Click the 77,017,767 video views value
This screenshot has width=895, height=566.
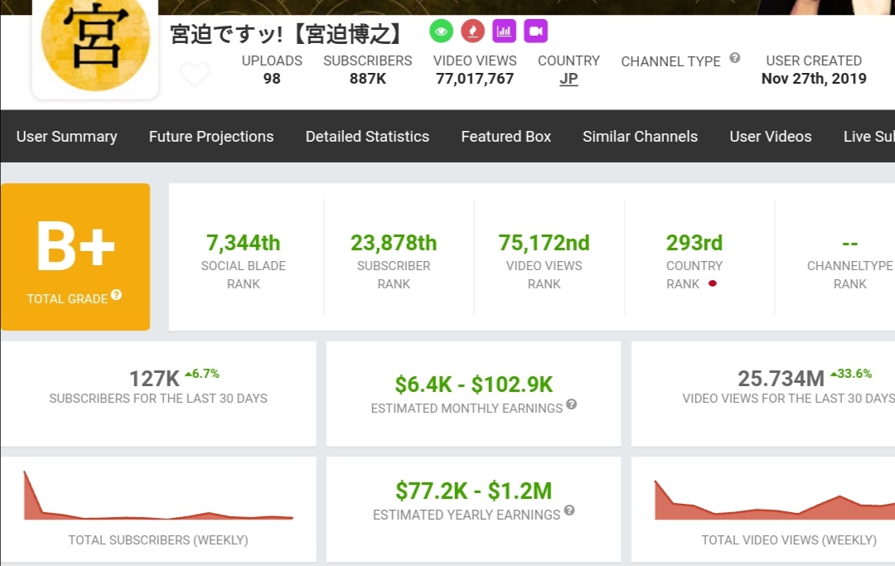click(x=475, y=79)
